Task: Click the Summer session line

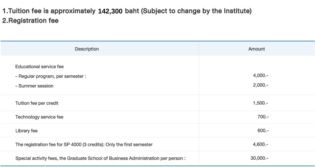Action: tap(34, 86)
